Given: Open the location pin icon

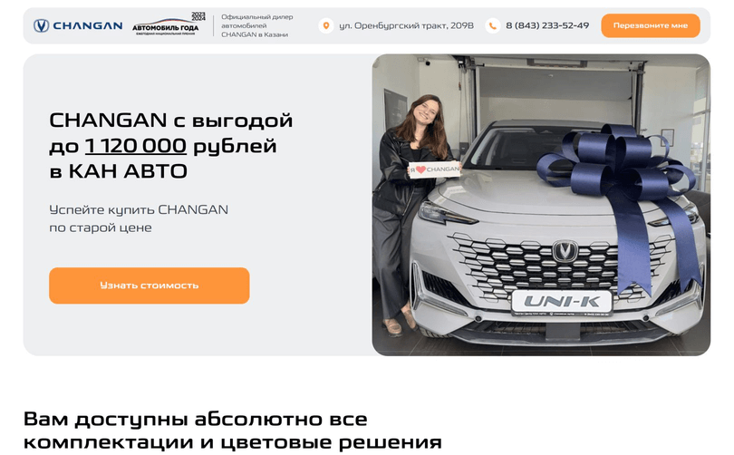Looking at the screenshot, I should pos(326,25).
